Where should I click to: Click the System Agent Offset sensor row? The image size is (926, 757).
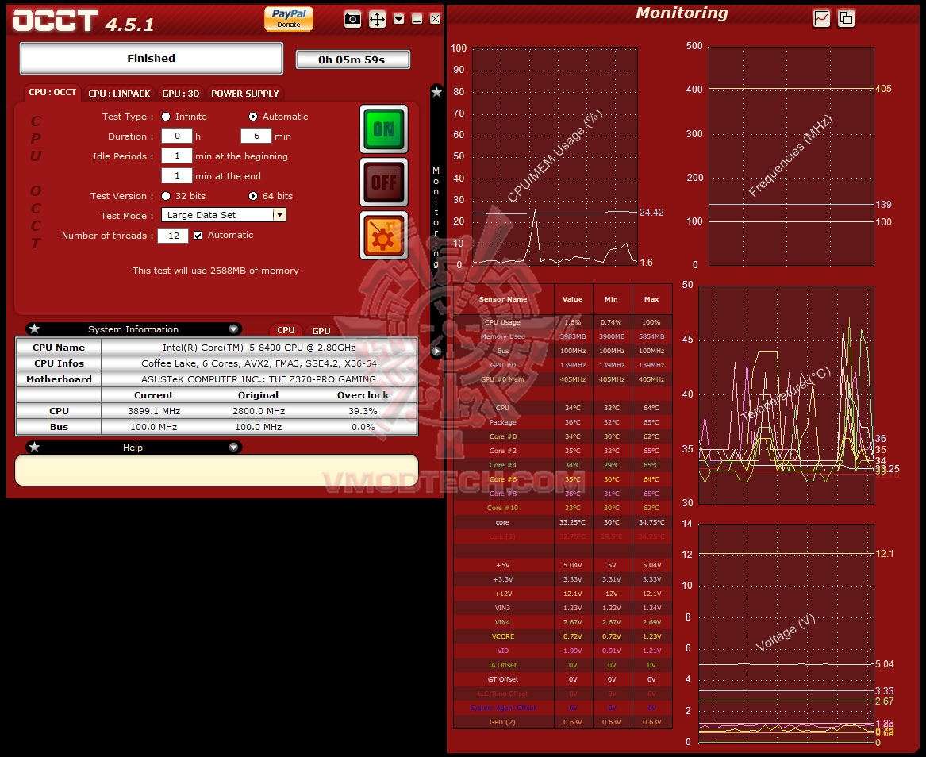(x=563, y=708)
